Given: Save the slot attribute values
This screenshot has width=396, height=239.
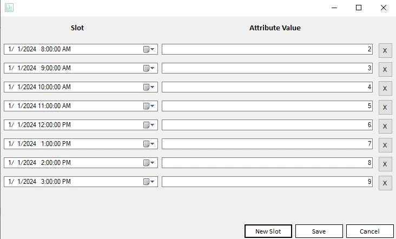Looking at the screenshot, I should (319, 231).
